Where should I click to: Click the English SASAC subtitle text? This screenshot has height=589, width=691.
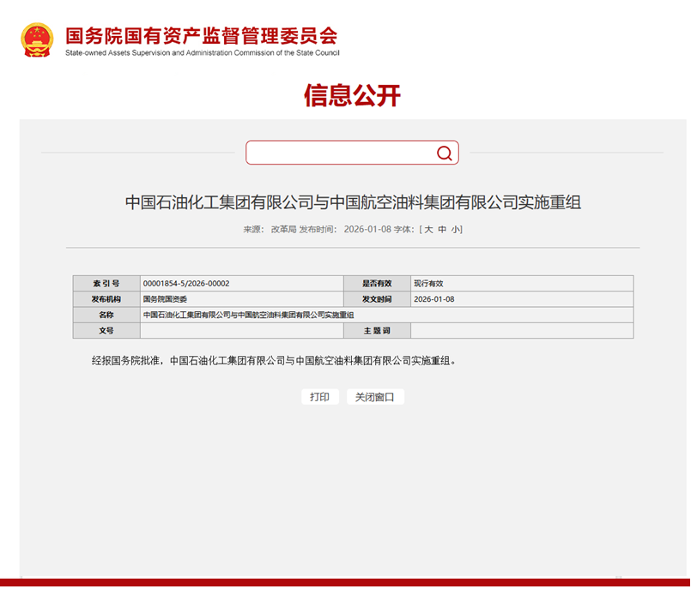pos(202,53)
